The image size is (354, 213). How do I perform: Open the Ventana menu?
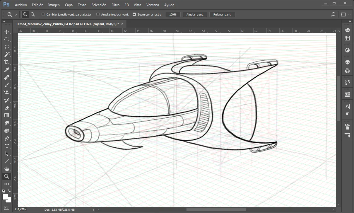point(153,5)
